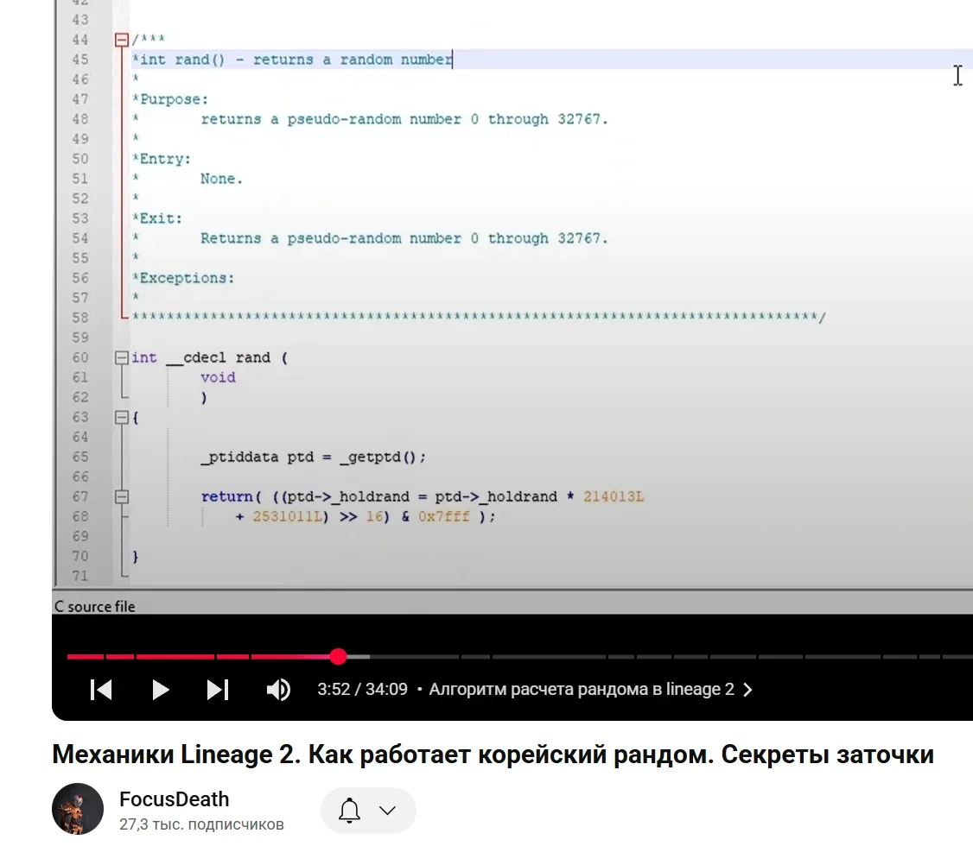
Task: Click the constant 214013L
Action: [x=613, y=496]
